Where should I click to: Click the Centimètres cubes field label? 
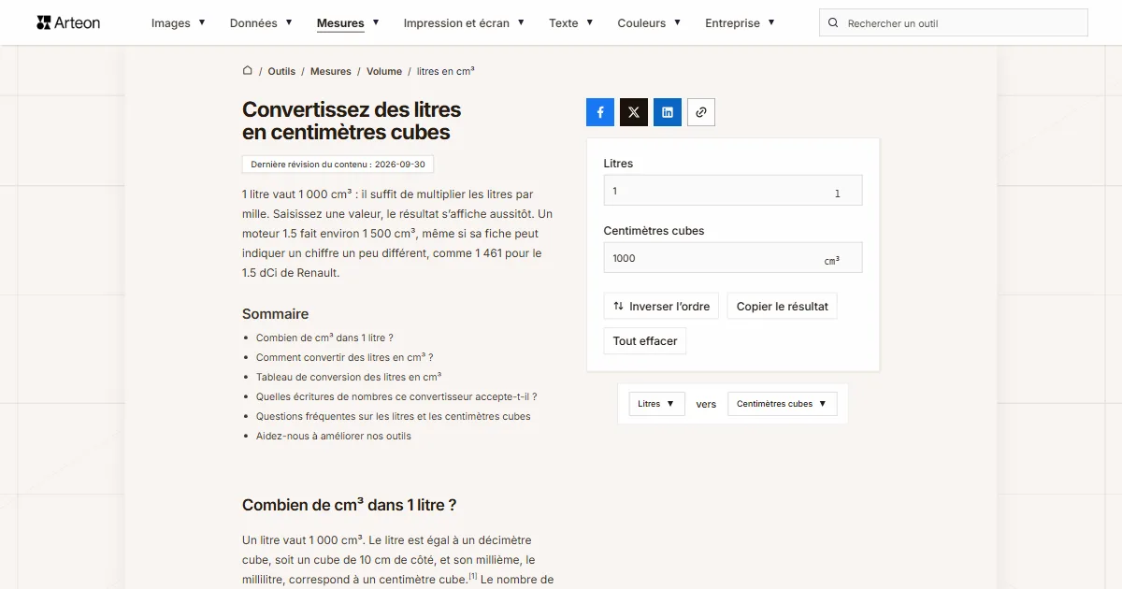pos(654,231)
